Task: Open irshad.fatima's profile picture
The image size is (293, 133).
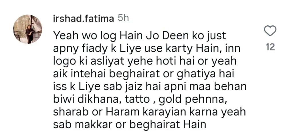Action: point(28,29)
